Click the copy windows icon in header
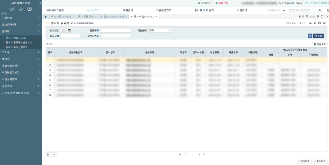The width and height of the screenshot is (329, 165). [x=315, y=23]
